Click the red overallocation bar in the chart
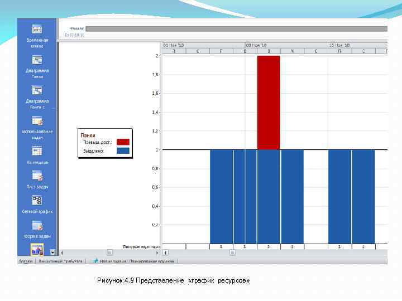The width and height of the screenshot is (402, 301). (269, 103)
